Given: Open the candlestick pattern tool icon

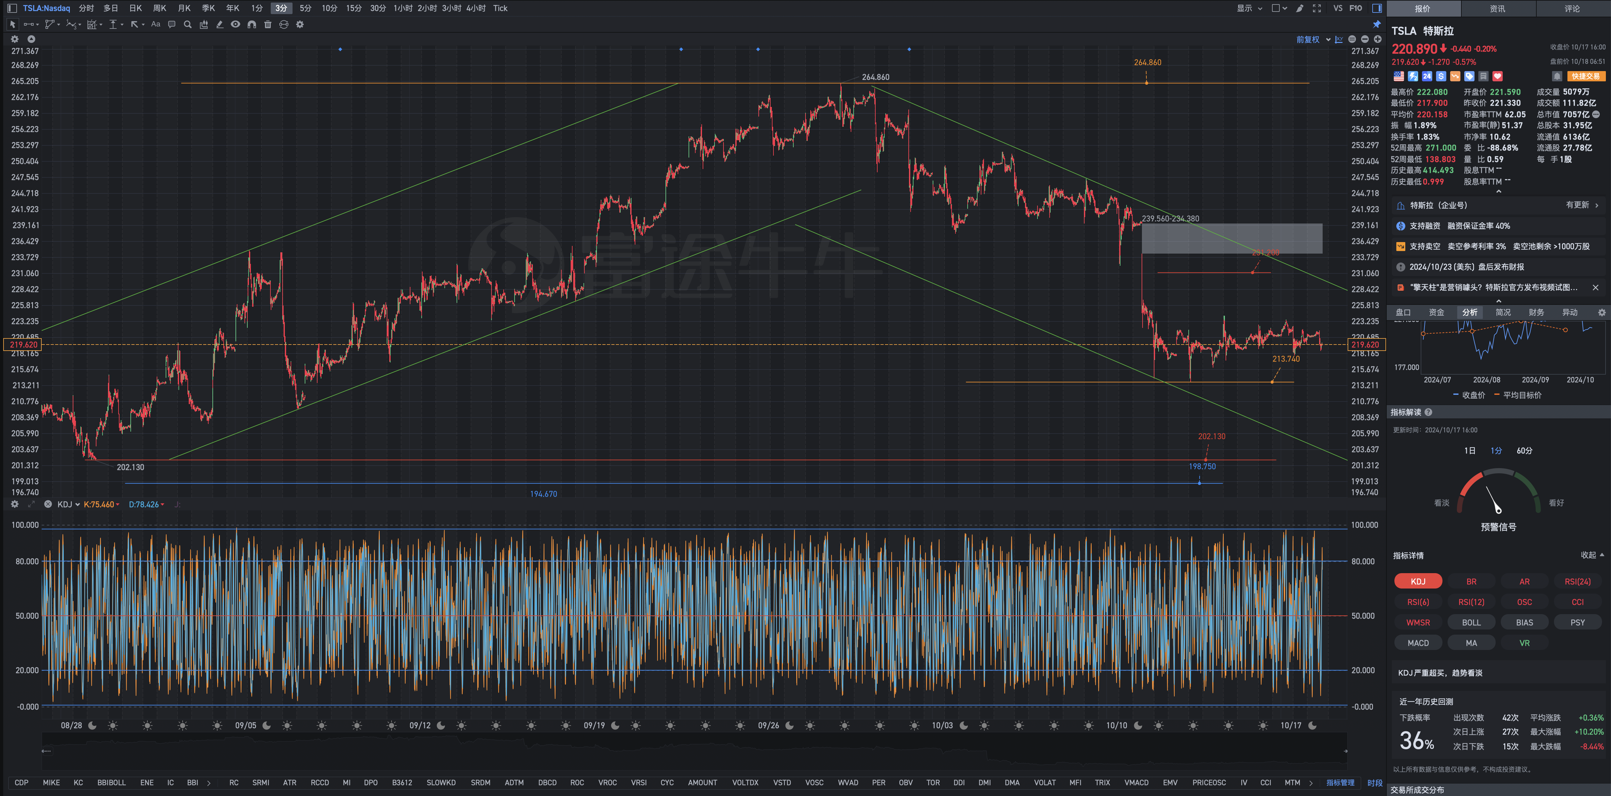Looking at the screenshot, I should tap(204, 24).
